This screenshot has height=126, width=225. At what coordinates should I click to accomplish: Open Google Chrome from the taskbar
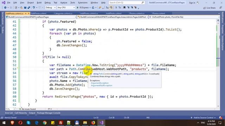[x=45, y=123]
